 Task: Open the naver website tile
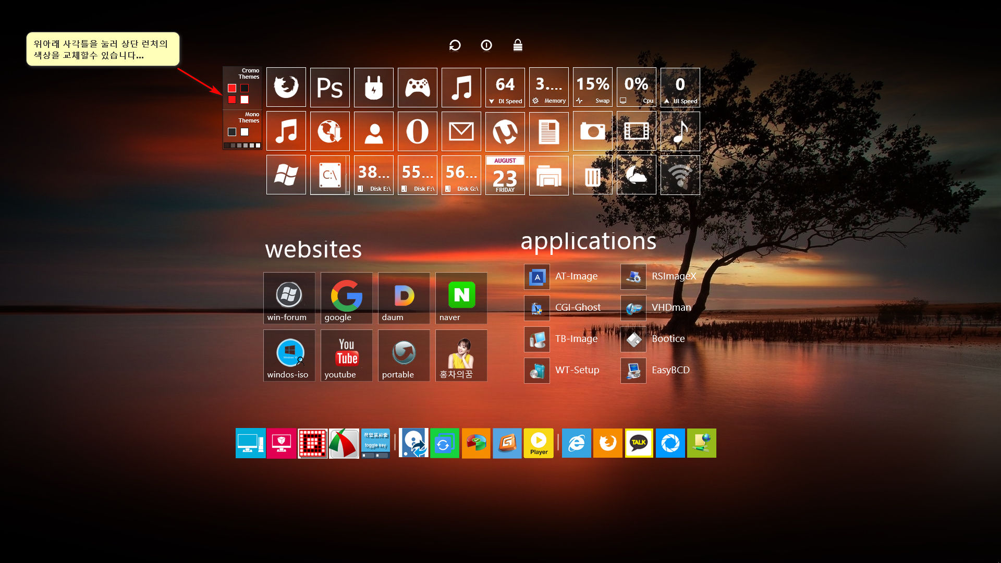pos(461,298)
